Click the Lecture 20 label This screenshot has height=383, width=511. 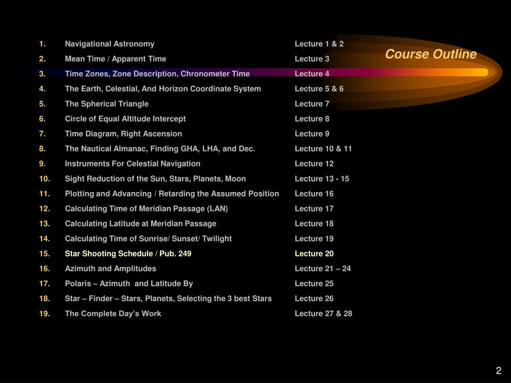click(314, 254)
